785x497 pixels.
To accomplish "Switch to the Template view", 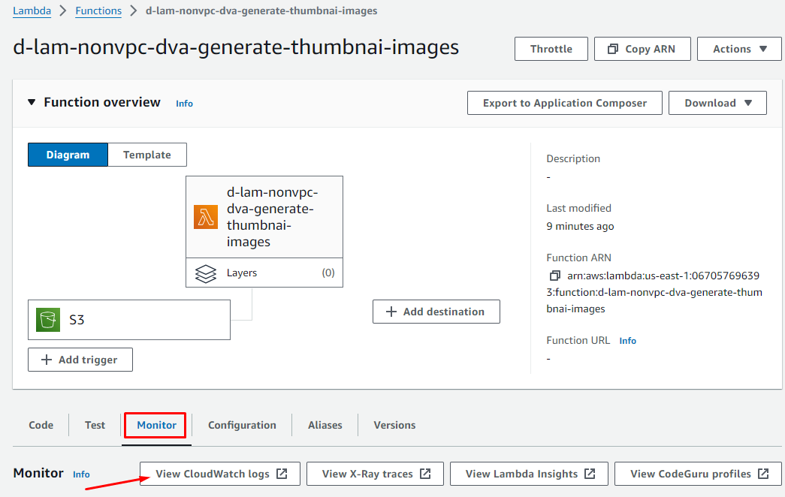I will pos(147,155).
